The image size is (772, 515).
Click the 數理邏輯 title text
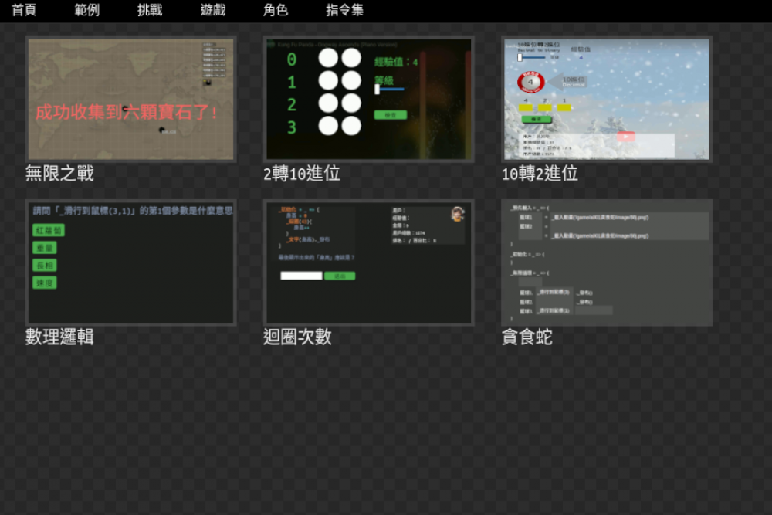click(59, 337)
